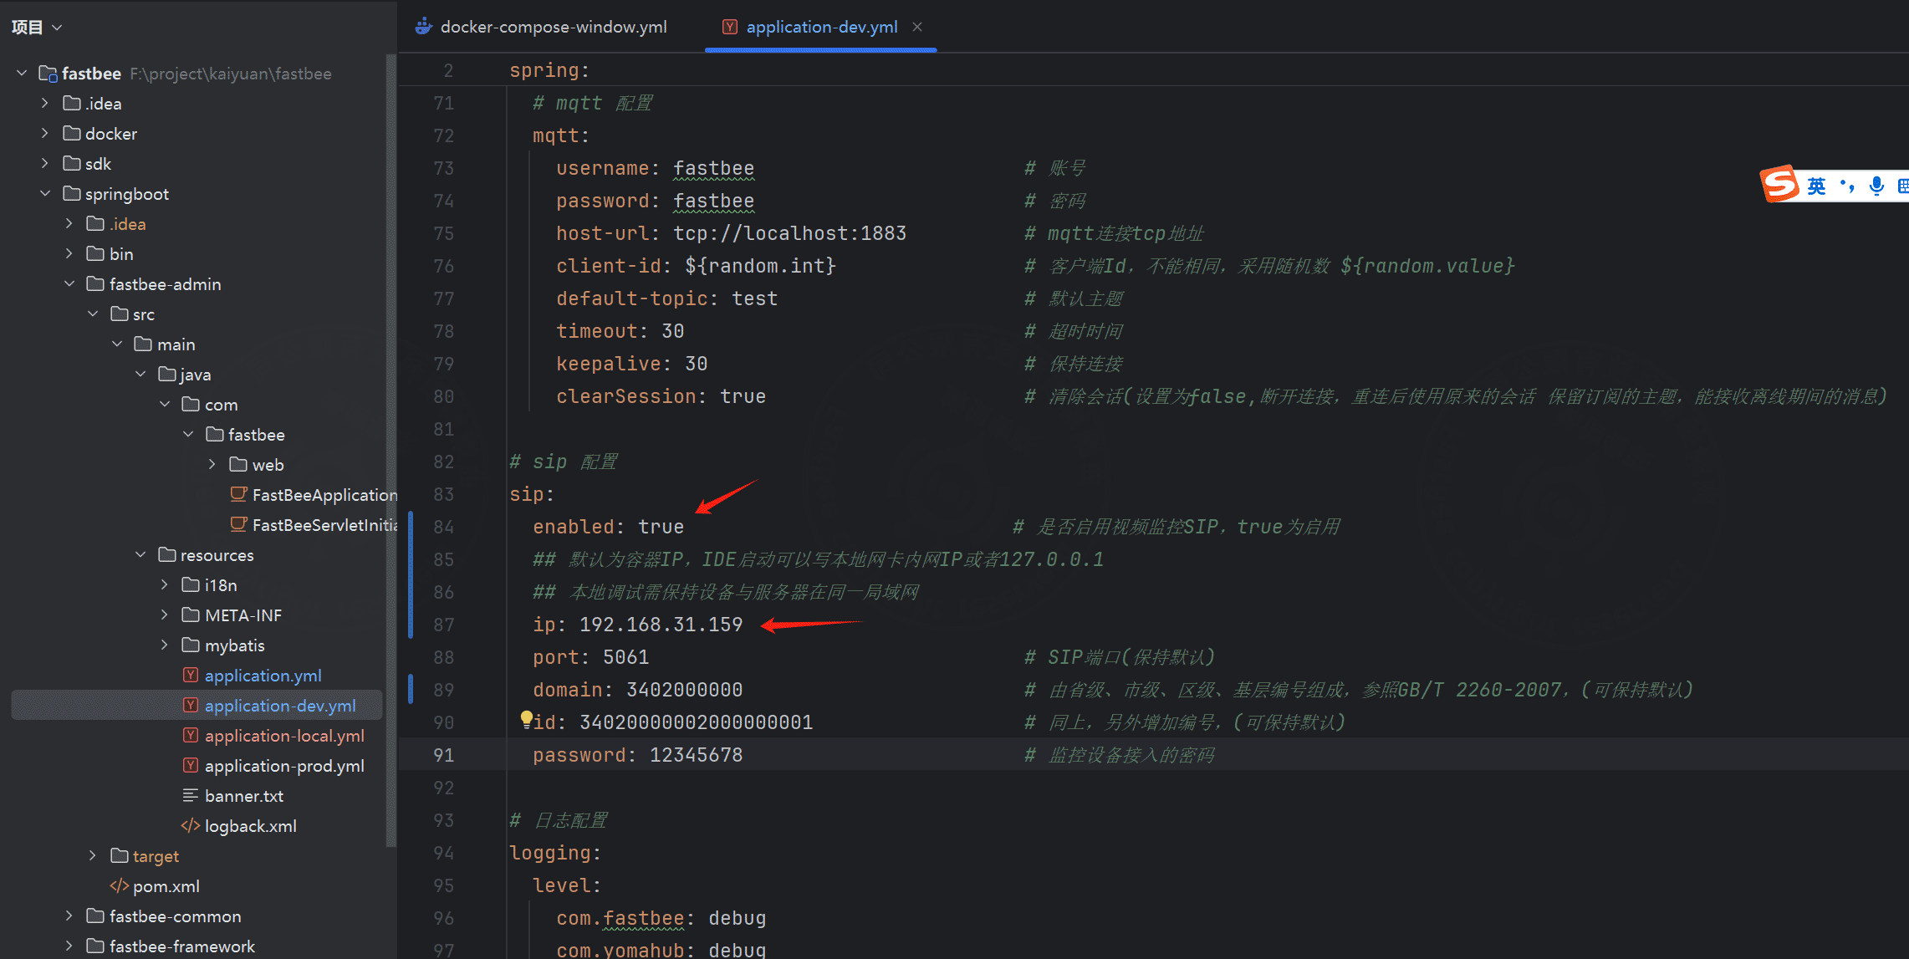This screenshot has height=959, width=1909.
Task: Collapse the main folder
Action: [117, 344]
